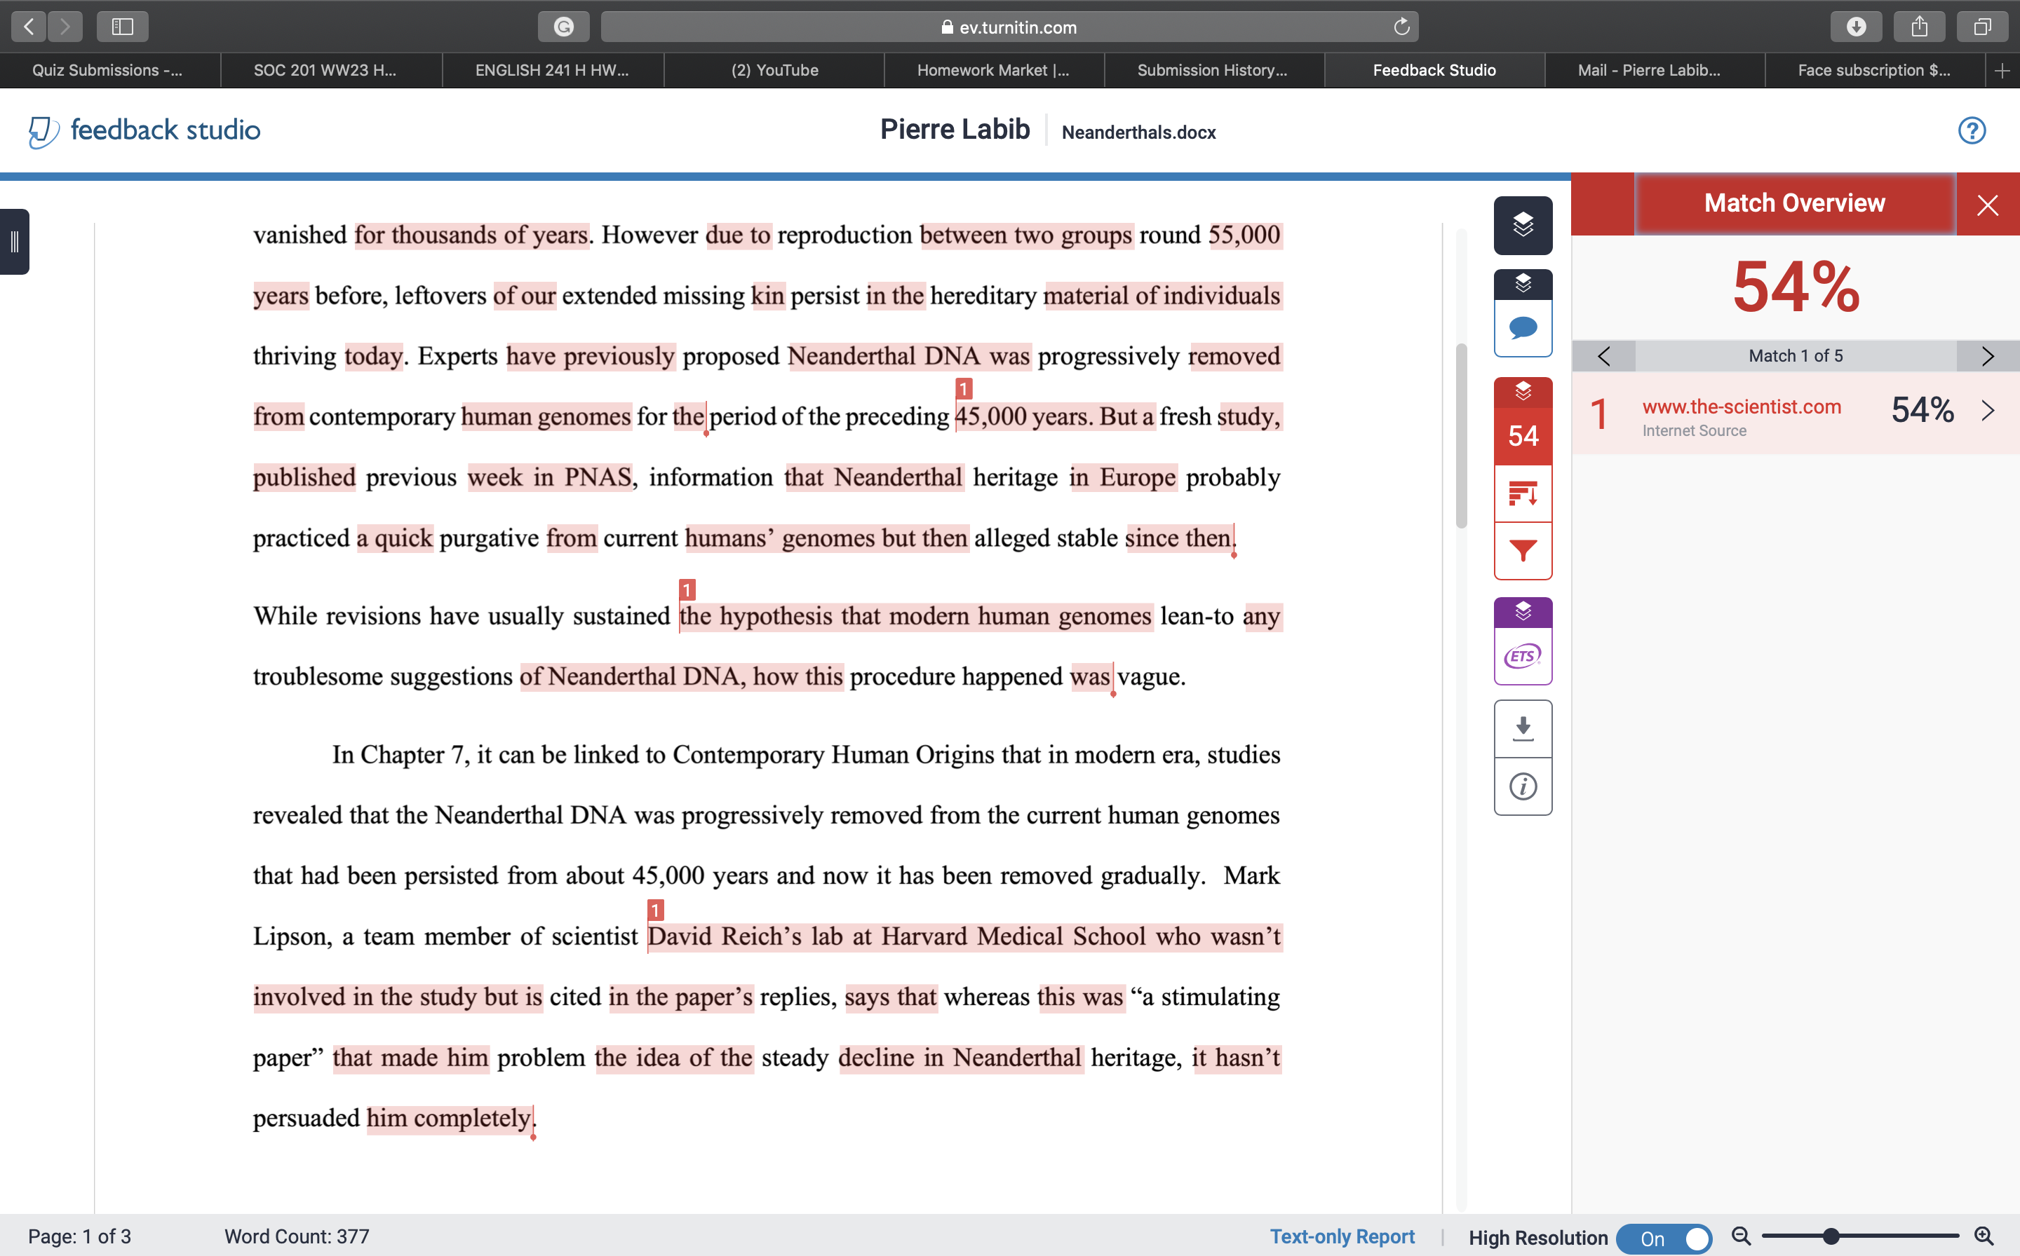Open the ETS e-rater icon

[1523, 656]
